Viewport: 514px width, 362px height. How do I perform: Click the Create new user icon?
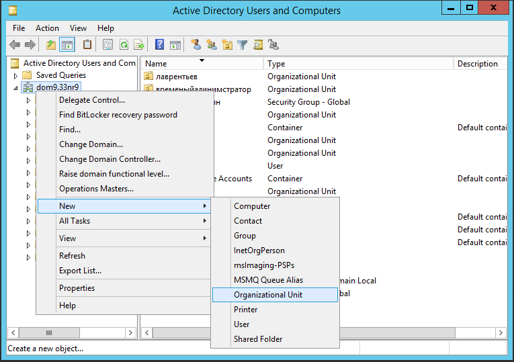[x=196, y=44]
